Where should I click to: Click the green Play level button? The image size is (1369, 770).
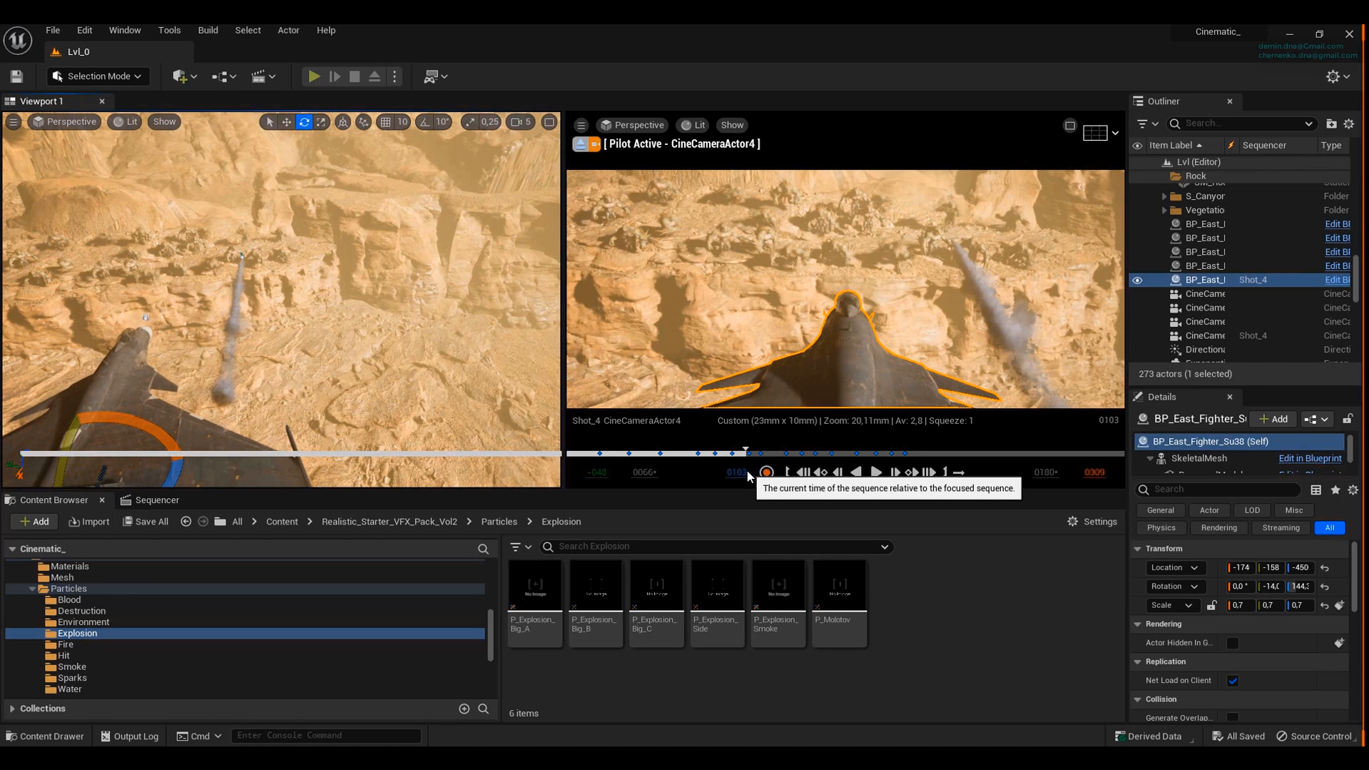tap(313, 76)
